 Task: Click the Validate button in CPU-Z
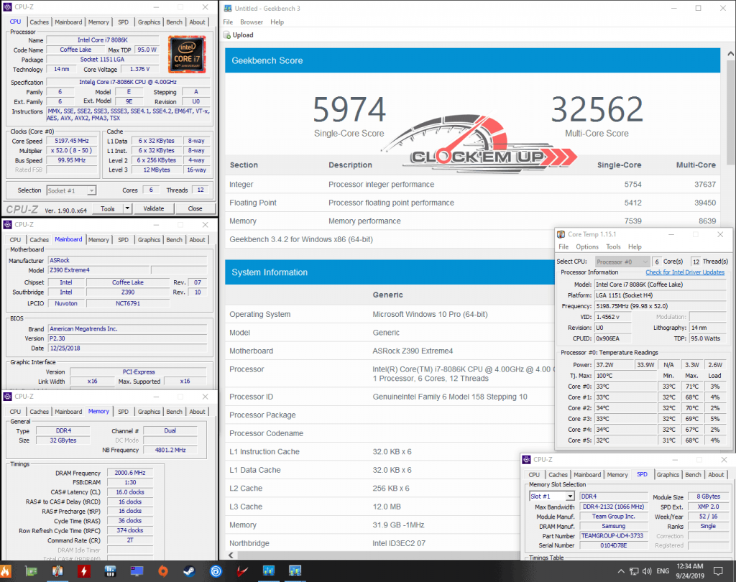(x=154, y=208)
